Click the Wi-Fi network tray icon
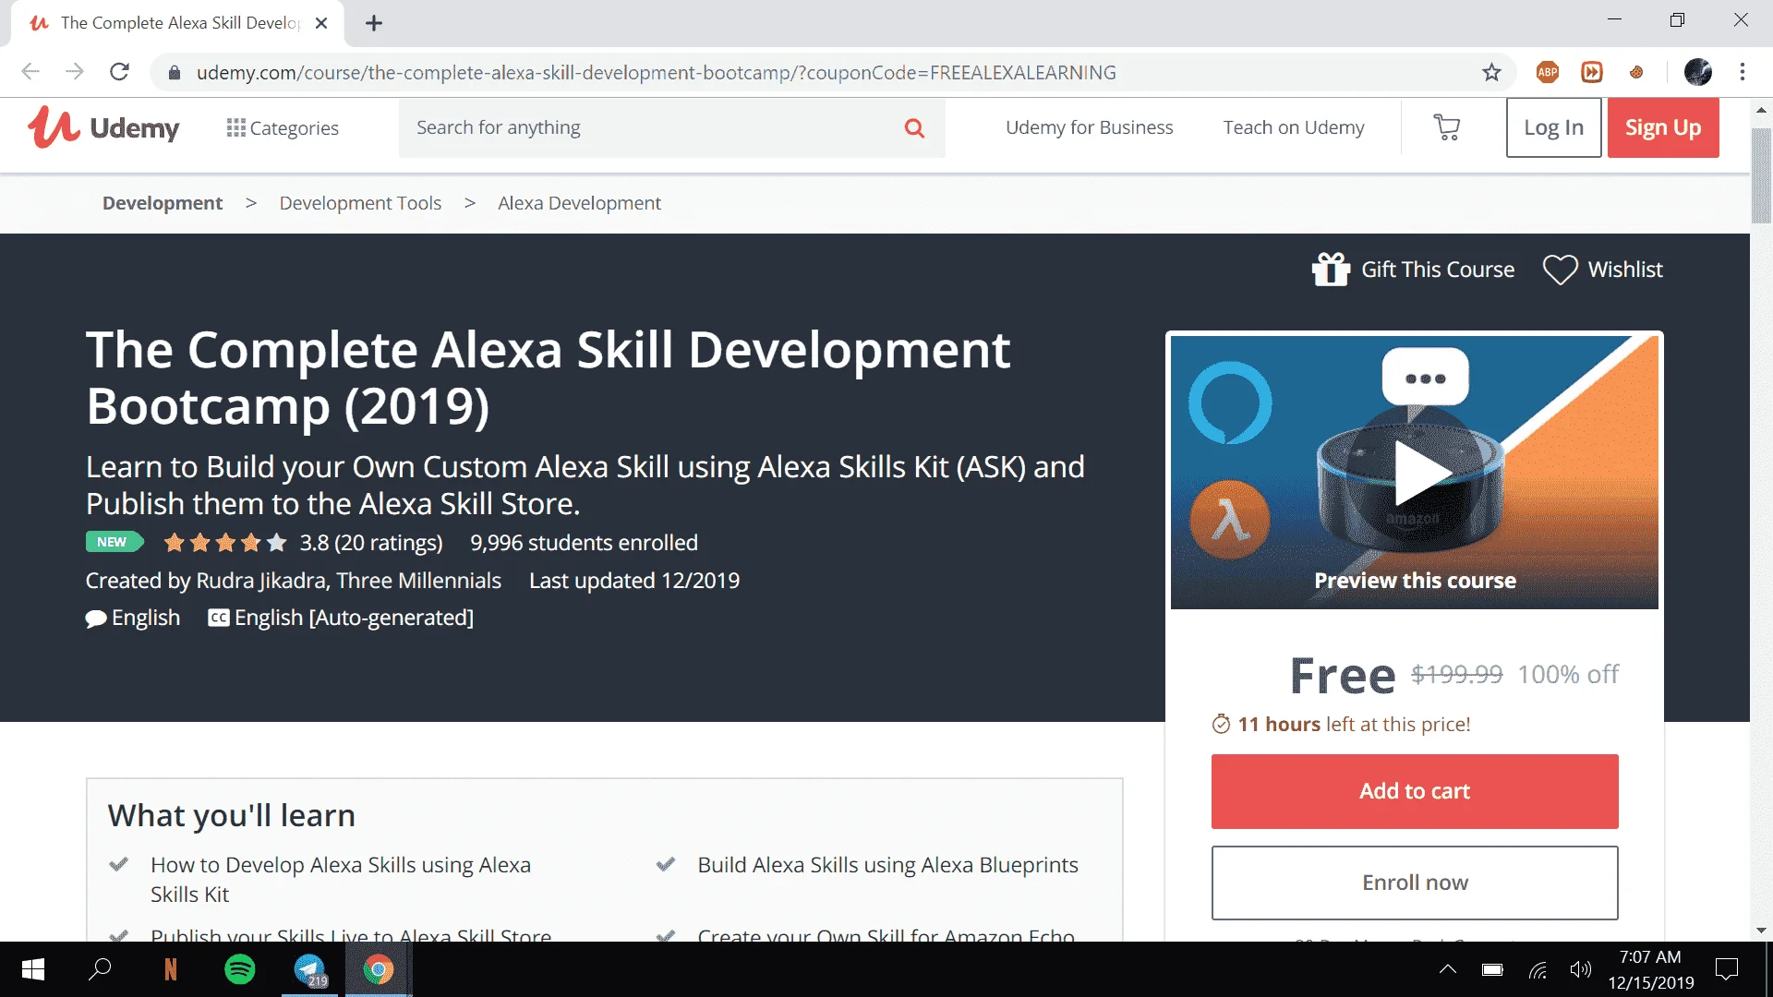The height and width of the screenshot is (997, 1773). tap(1538, 969)
